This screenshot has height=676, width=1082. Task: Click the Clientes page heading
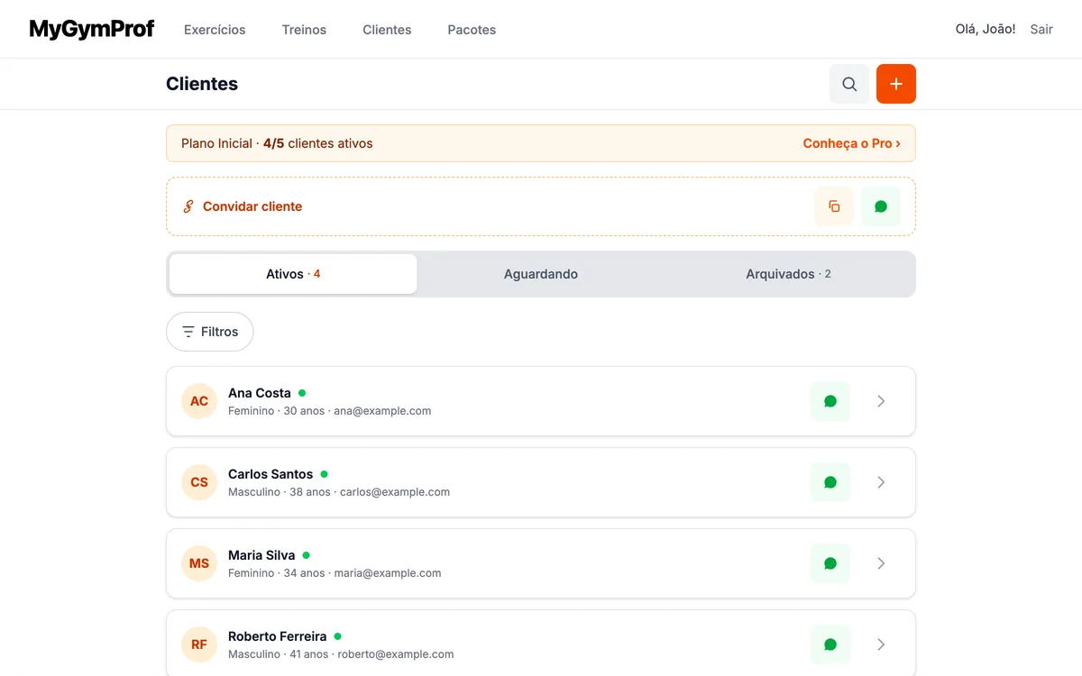tap(202, 84)
